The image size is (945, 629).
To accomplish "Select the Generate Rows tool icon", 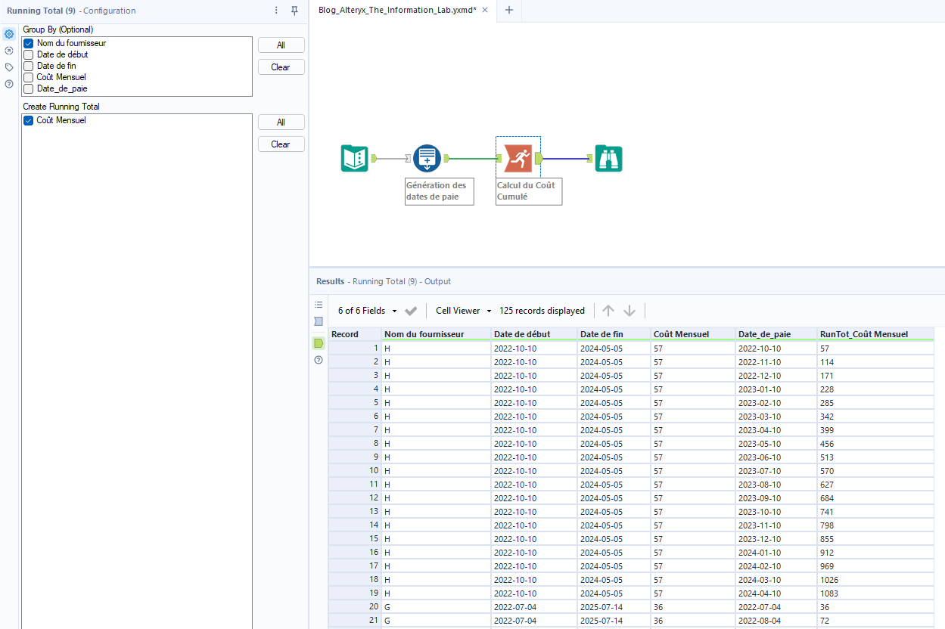I will [427, 158].
